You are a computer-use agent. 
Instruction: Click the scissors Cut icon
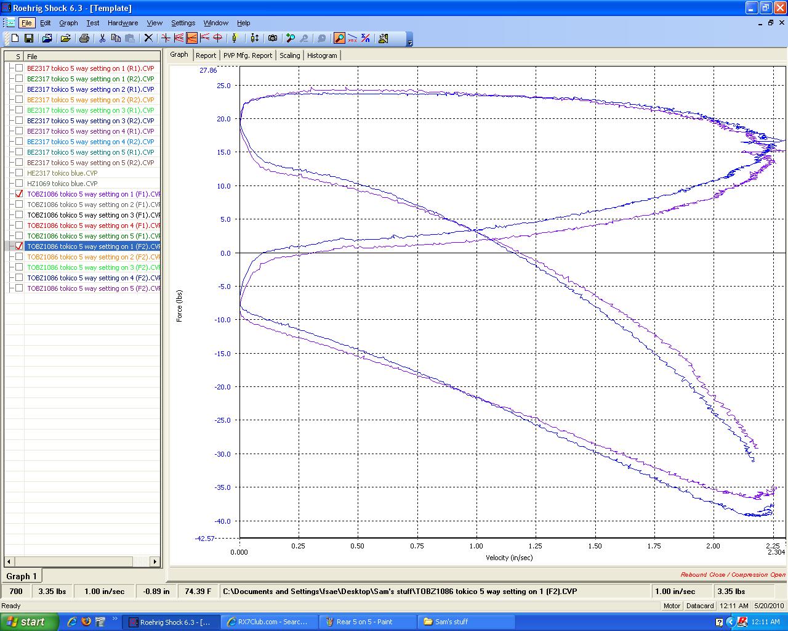point(102,38)
